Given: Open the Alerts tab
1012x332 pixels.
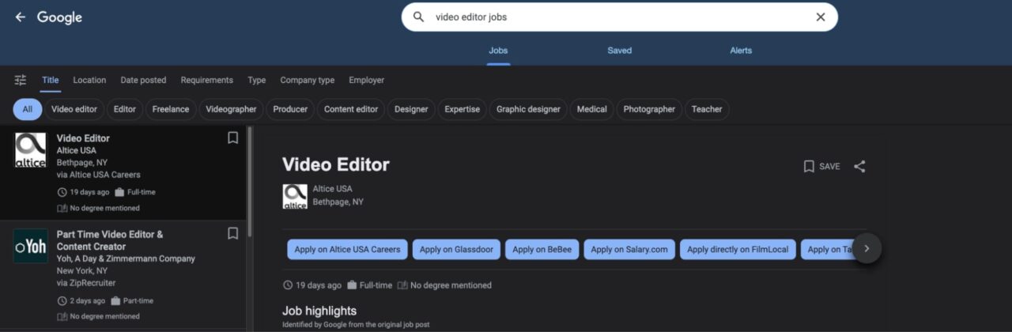Looking at the screenshot, I should [741, 51].
